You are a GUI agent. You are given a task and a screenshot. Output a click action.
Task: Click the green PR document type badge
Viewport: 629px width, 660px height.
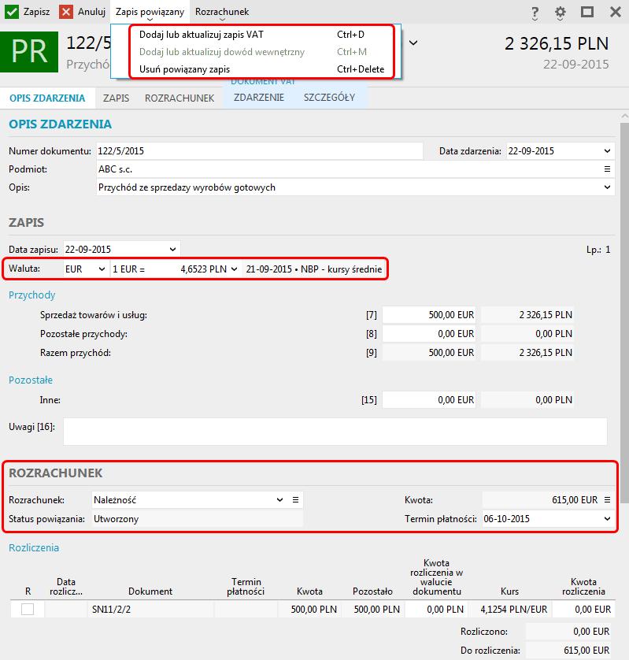point(29,52)
